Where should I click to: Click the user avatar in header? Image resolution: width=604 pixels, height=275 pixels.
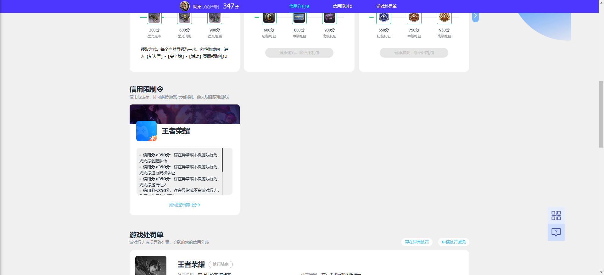(x=185, y=6)
